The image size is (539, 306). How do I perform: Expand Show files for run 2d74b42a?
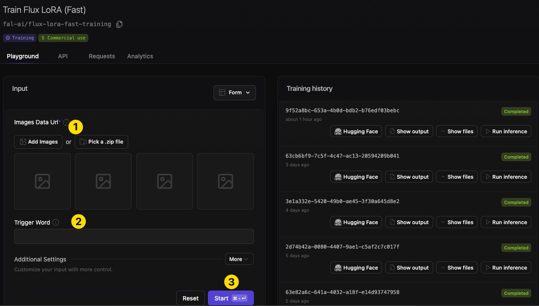pos(457,268)
